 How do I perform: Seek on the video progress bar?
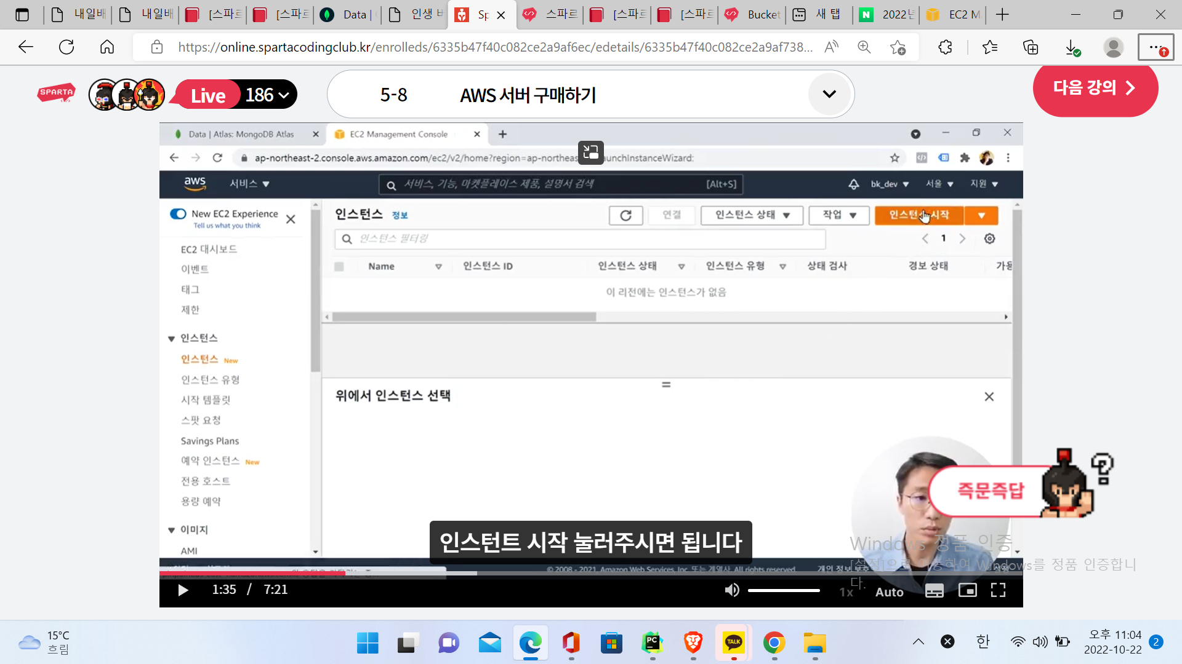click(x=591, y=573)
